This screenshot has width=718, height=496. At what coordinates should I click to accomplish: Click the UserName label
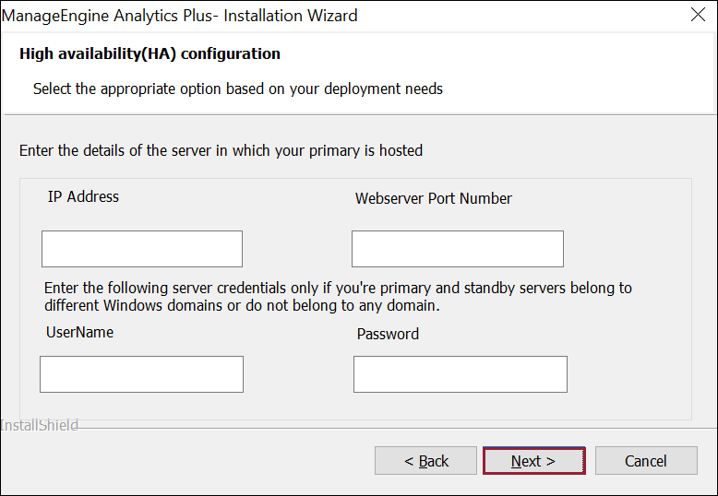tap(78, 332)
